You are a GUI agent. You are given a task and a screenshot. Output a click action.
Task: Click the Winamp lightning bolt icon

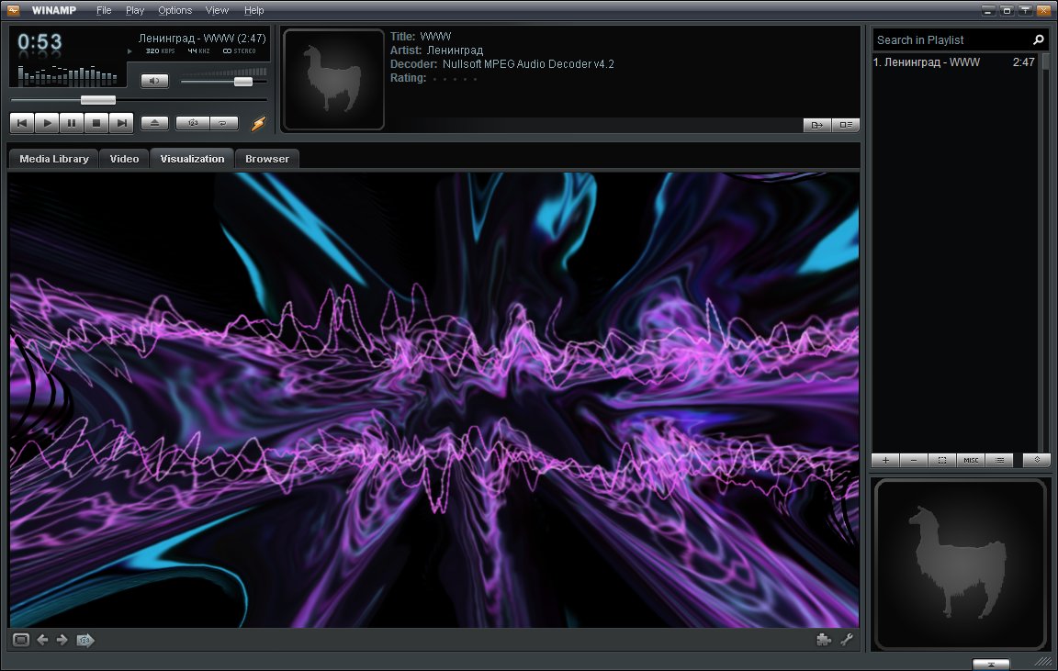[x=258, y=123]
